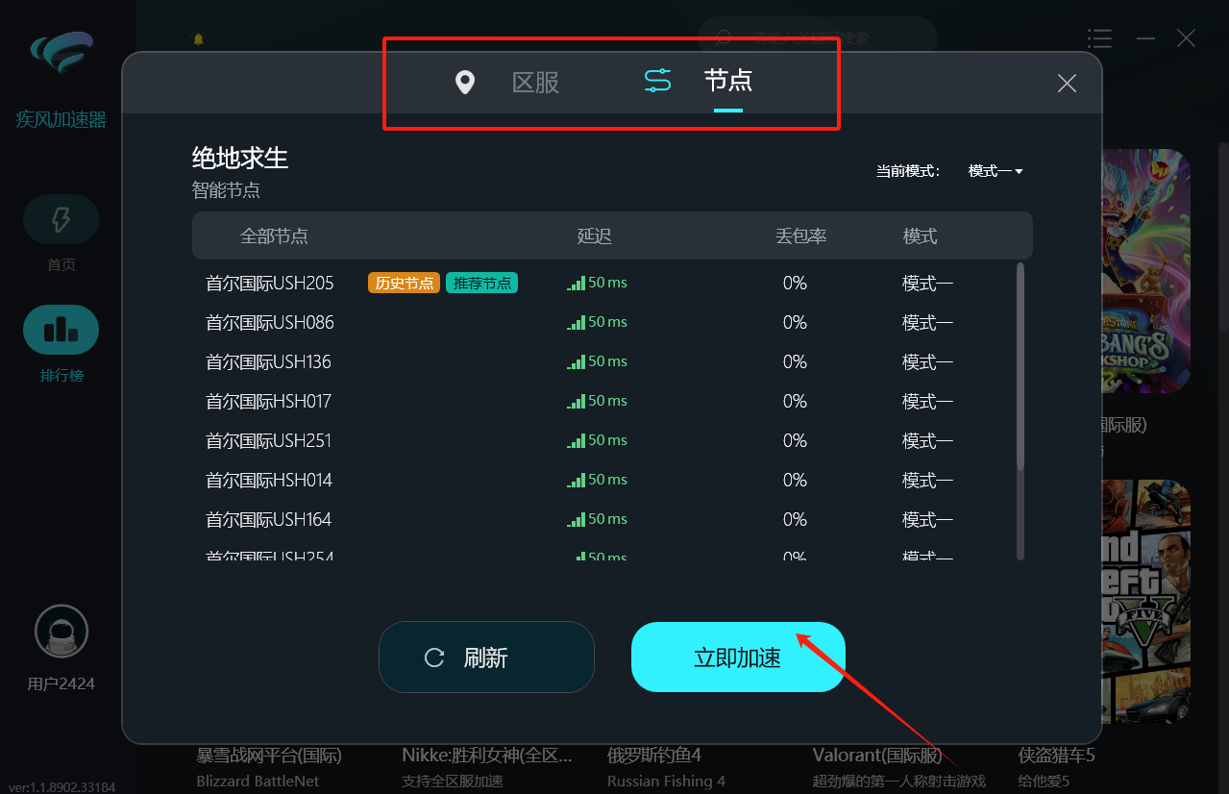The height and width of the screenshot is (794, 1229).
Task: Click the 延迟 column header
Action: [594, 236]
